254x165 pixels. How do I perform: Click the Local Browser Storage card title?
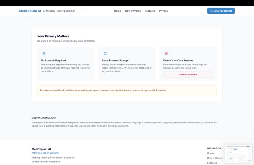pyautogui.click(x=115, y=60)
